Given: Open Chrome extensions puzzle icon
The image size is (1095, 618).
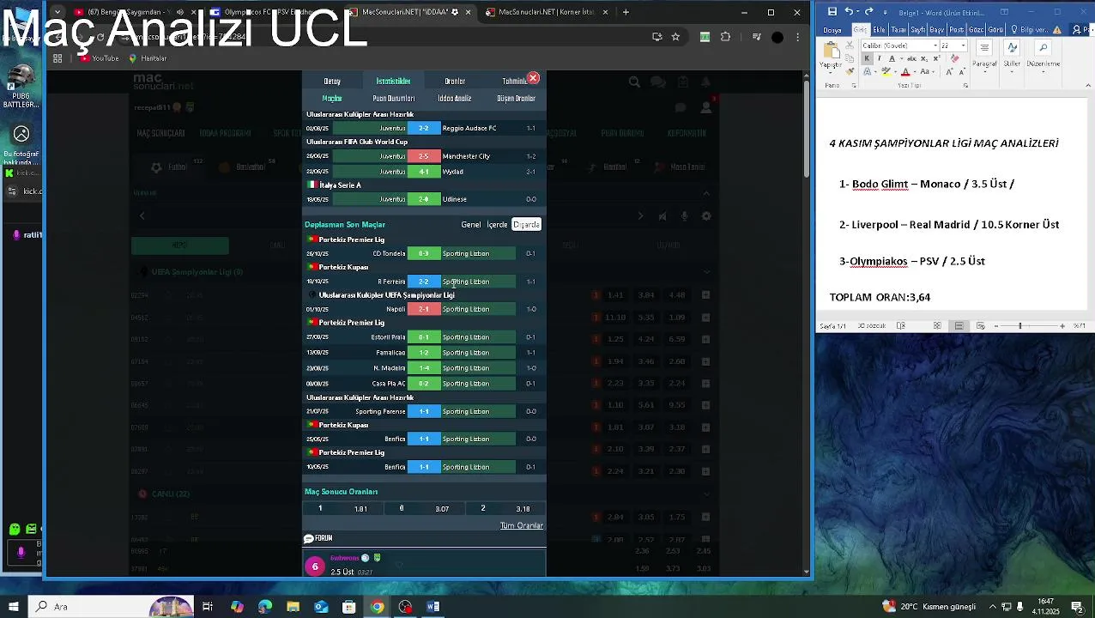Looking at the screenshot, I should click(x=725, y=37).
